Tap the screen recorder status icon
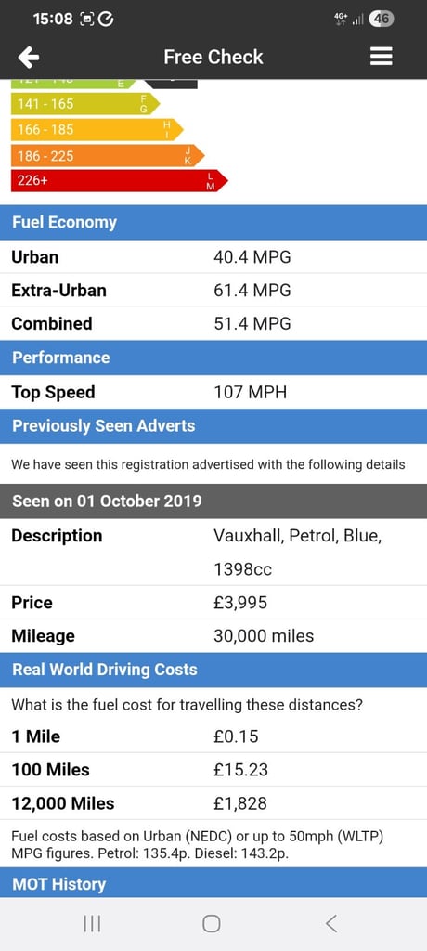Viewport: 427px width, 951px height. tap(86, 20)
